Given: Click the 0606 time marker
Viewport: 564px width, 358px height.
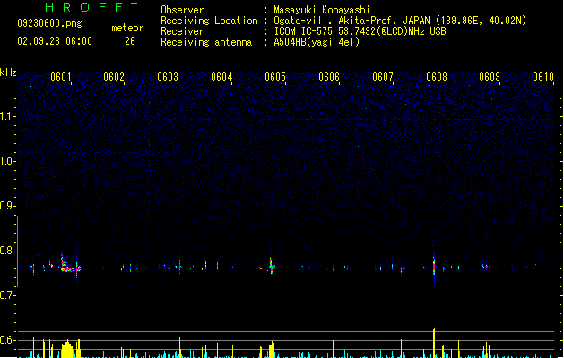Looking at the screenshot, I should pyautogui.click(x=329, y=77).
